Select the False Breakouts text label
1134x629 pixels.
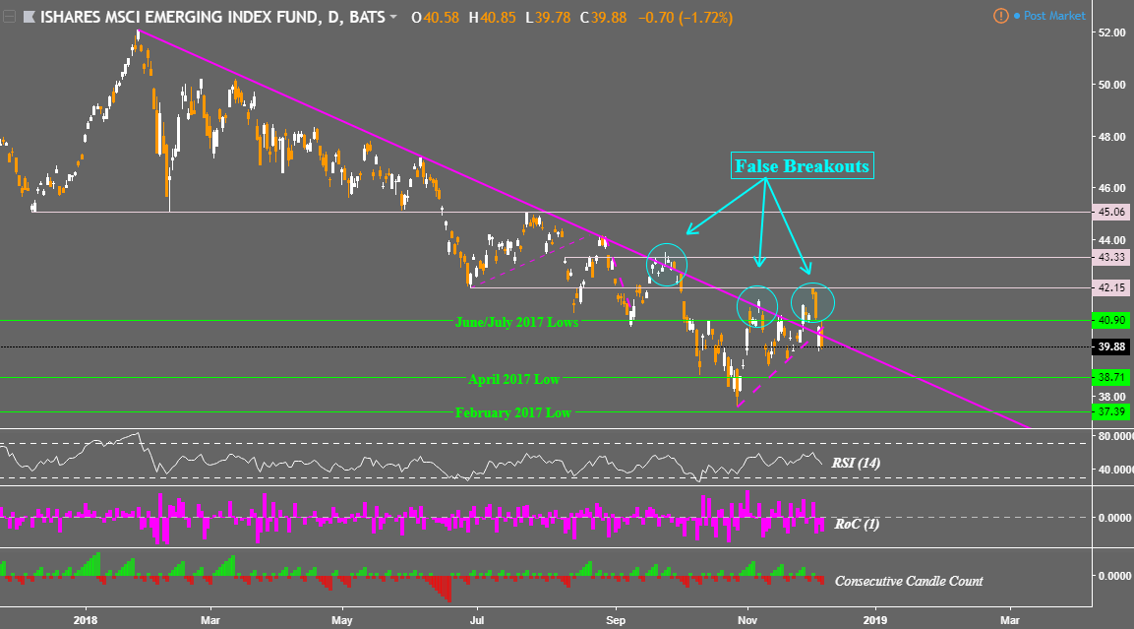[x=802, y=165]
